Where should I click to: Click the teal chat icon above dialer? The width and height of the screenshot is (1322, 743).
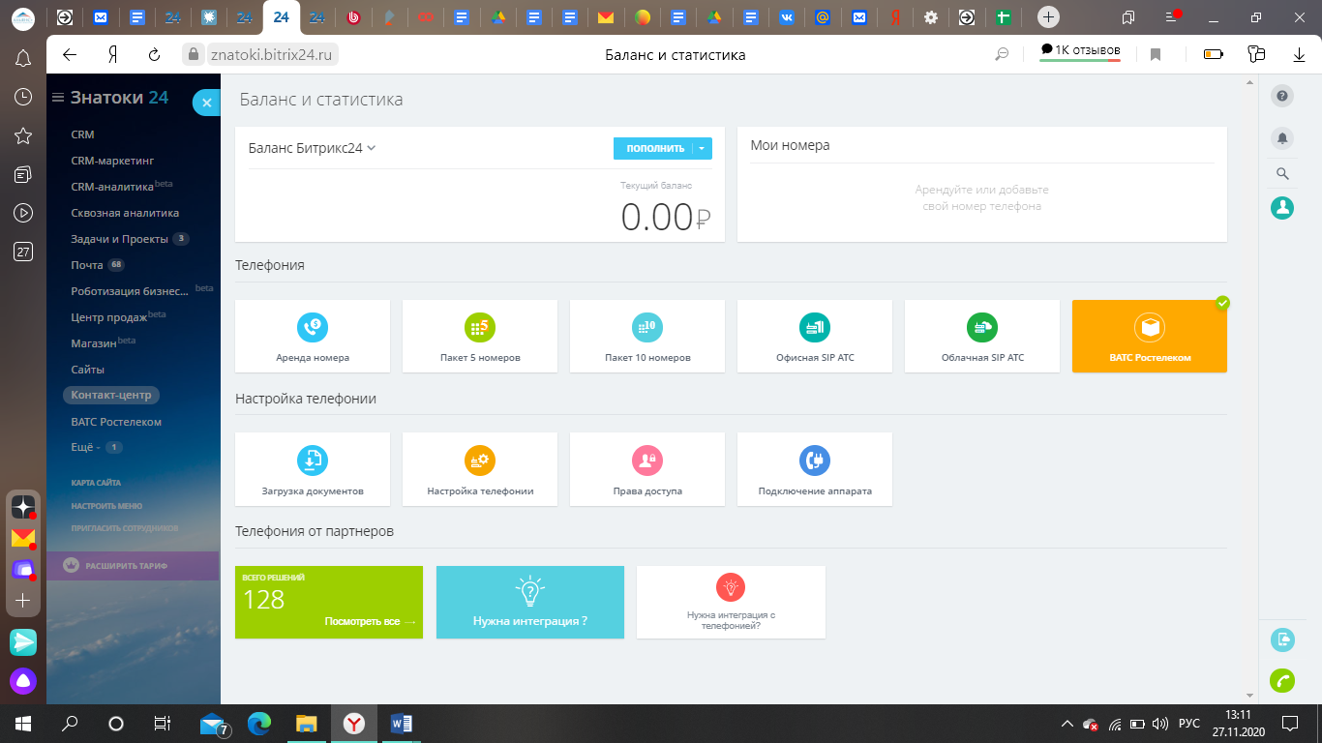1282,639
